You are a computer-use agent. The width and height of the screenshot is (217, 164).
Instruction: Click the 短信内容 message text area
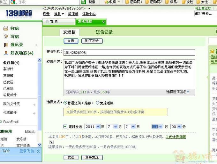click(129, 74)
